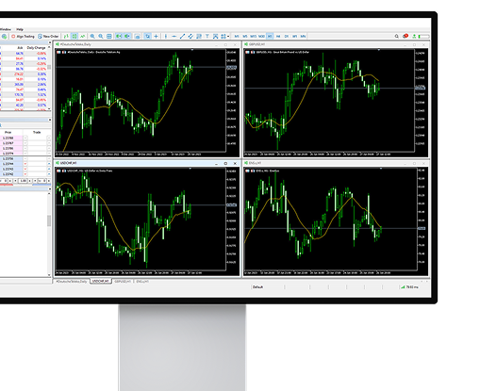Select the M1 timeframe
The width and height of the screenshot is (480, 391).
click(237, 37)
